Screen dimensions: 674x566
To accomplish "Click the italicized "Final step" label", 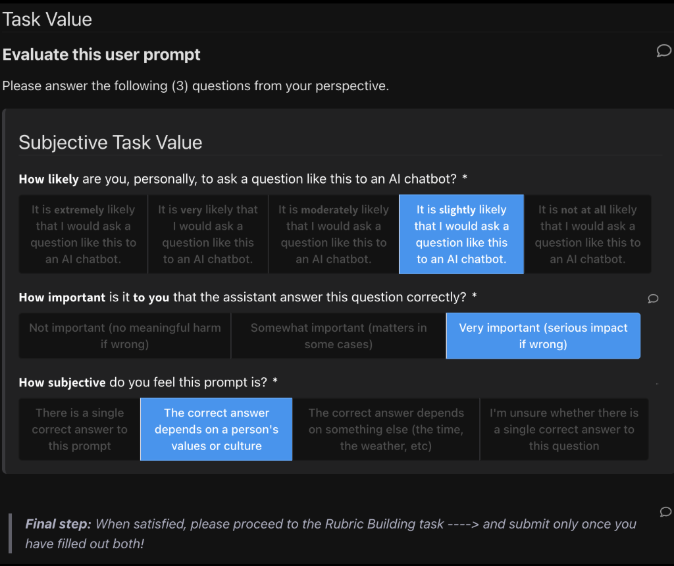I will click(x=55, y=524).
